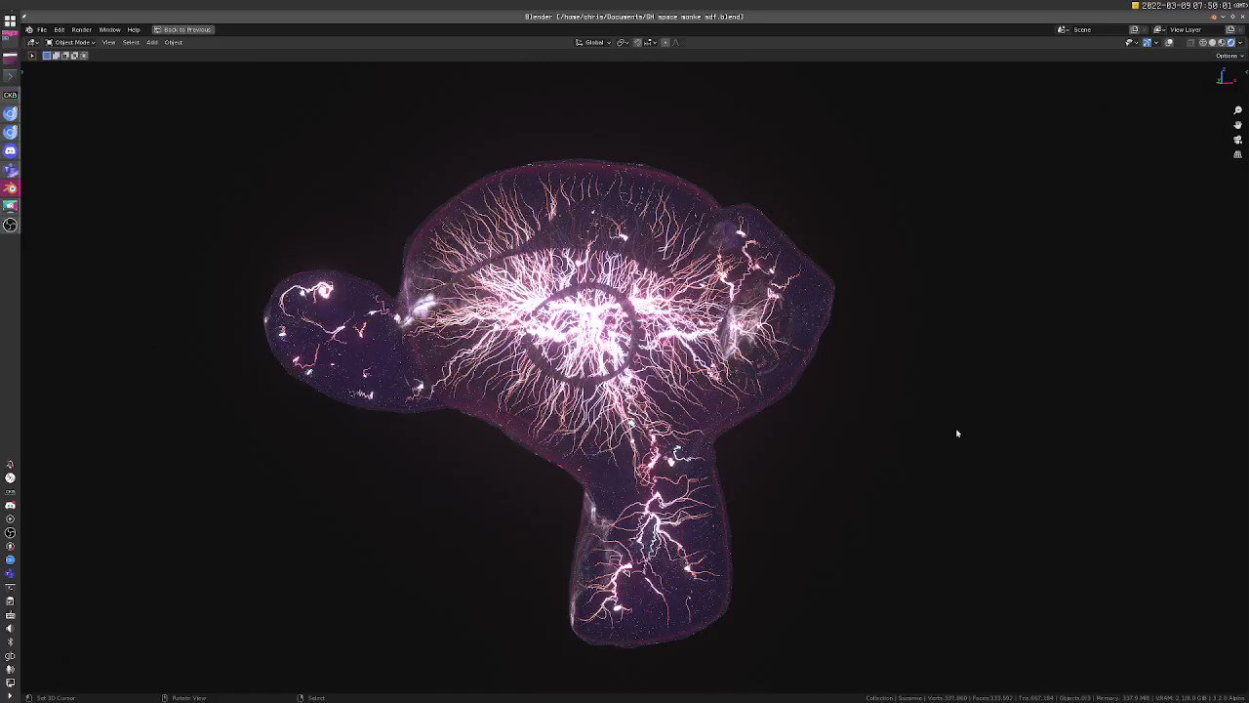Click the Discord icon in the dock

10,150
